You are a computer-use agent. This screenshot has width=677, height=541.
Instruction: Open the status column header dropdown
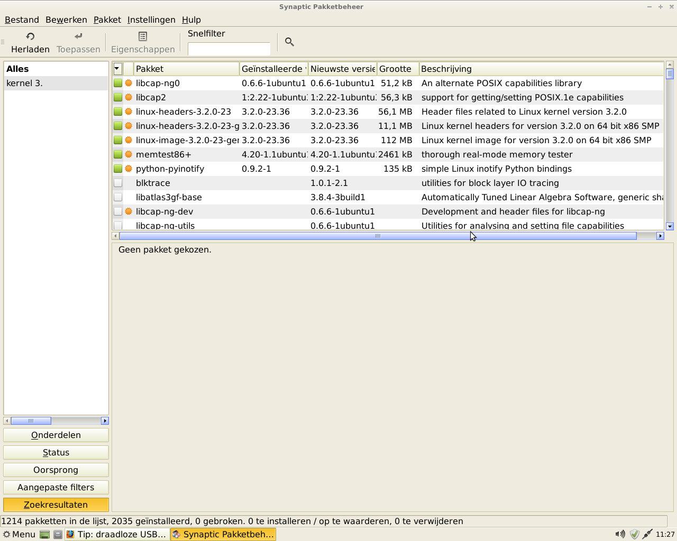coord(118,69)
